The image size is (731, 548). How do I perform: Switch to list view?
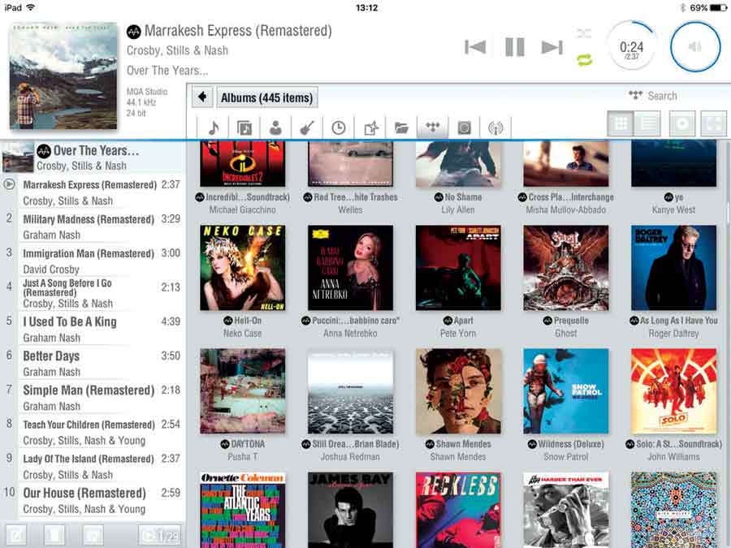point(647,123)
